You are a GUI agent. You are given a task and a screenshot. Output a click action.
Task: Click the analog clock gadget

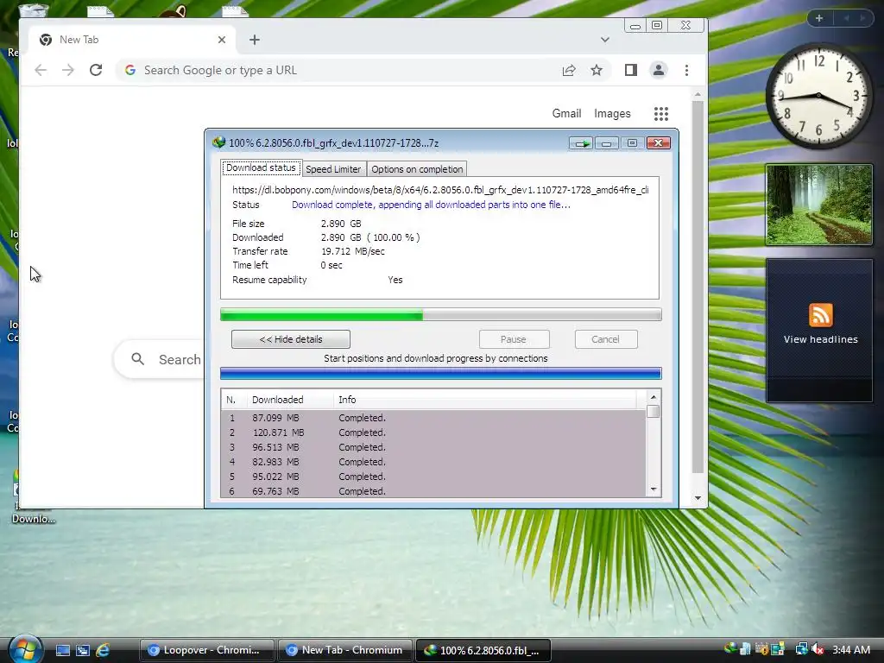(818, 97)
